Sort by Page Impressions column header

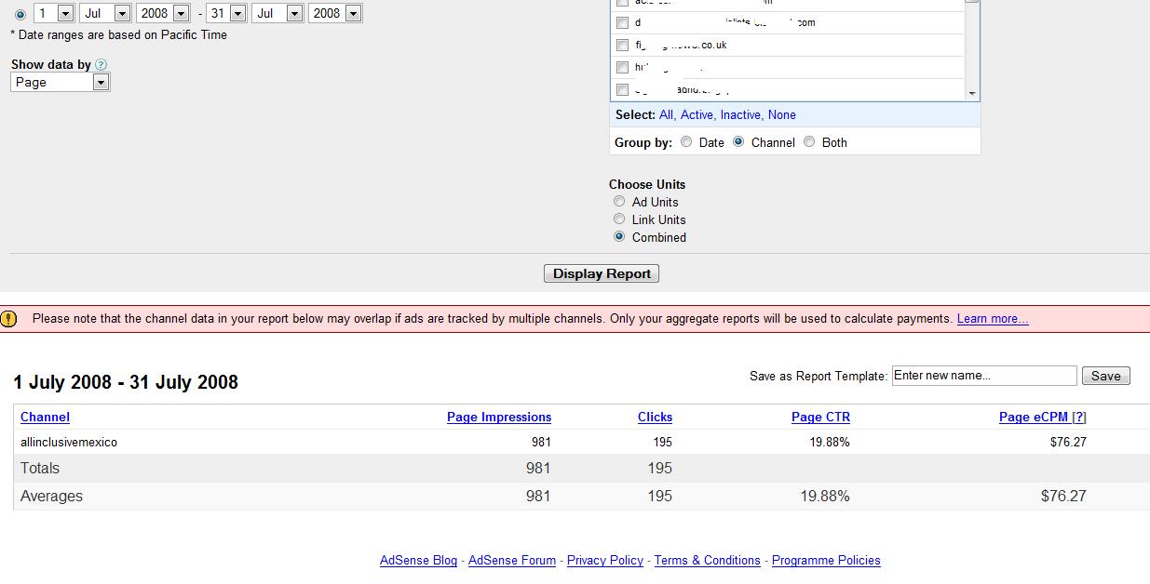[x=498, y=418]
